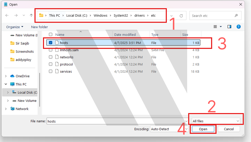Click the Open button
Viewport: 251px width, 142px height.
[203, 129]
